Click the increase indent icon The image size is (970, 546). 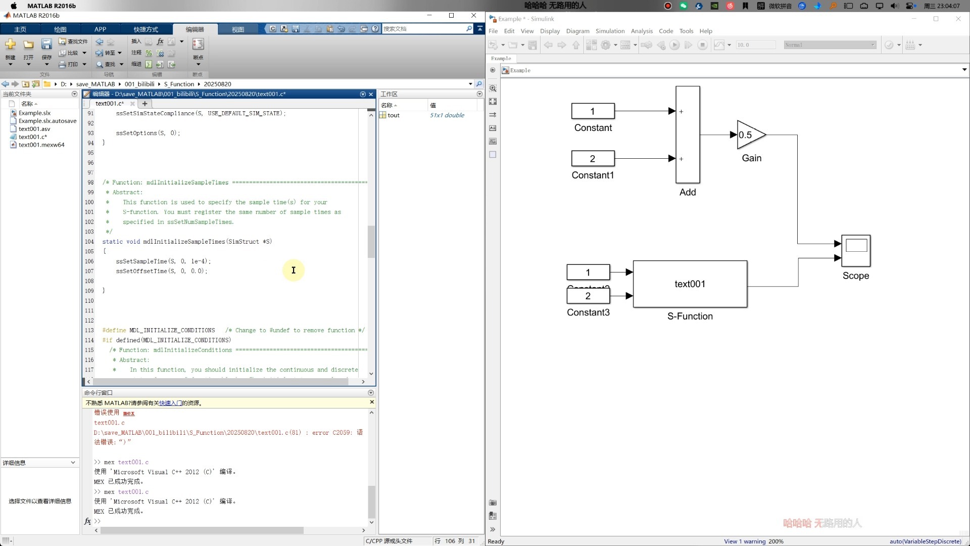click(x=160, y=64)
